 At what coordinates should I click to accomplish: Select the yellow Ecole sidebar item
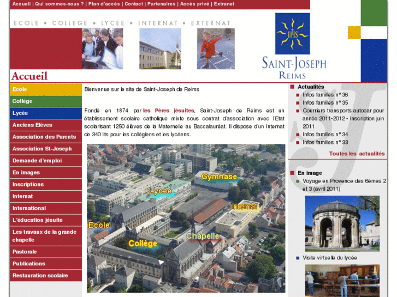[x=46, y=89]
